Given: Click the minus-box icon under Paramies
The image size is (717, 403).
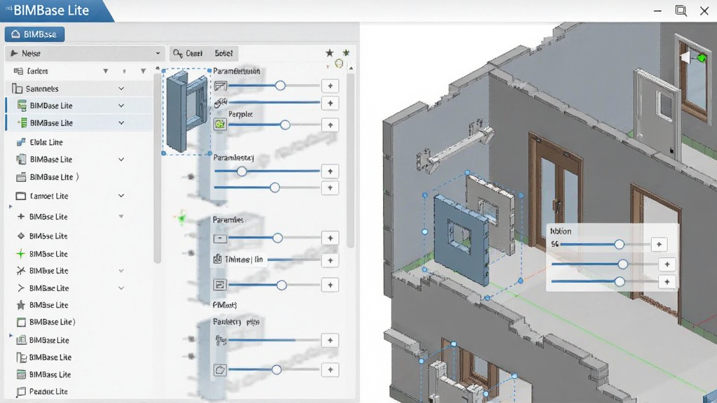Looking at the screenshot, I should pyautogui.click(x=220, y=238).
